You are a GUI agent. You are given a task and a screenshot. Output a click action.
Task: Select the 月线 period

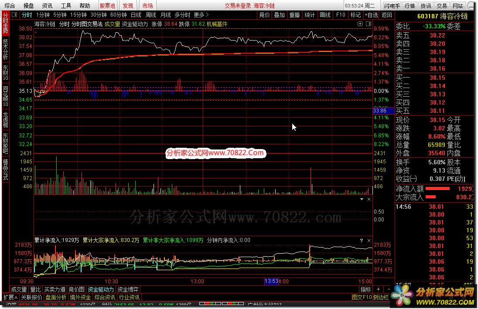165,15
